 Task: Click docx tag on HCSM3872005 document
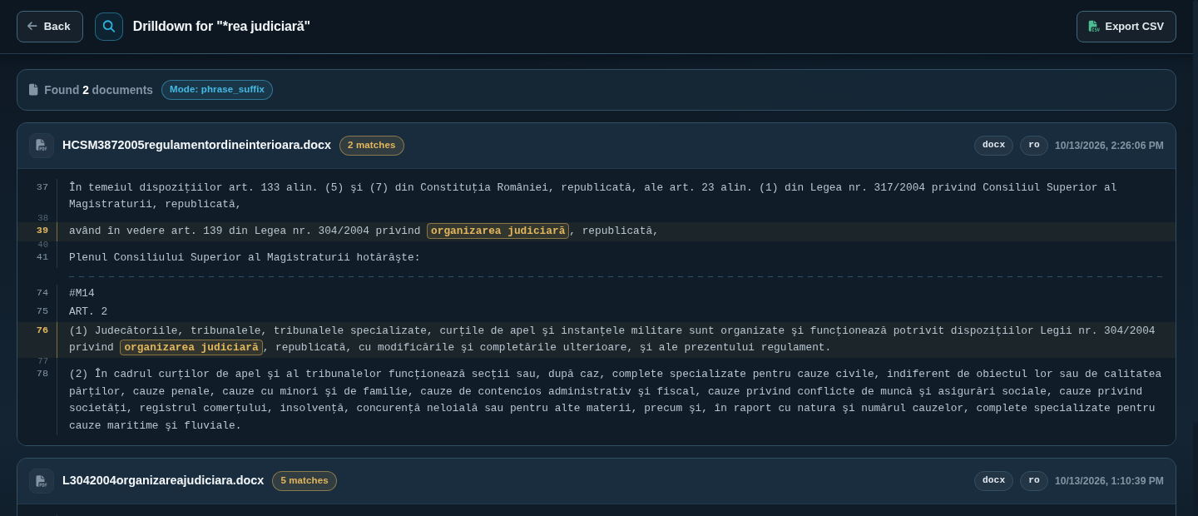click(x=993, y=146)
